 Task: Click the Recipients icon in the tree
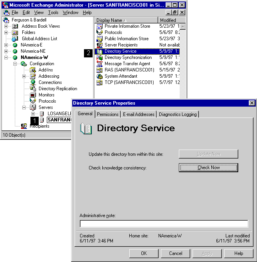point(24,126)
